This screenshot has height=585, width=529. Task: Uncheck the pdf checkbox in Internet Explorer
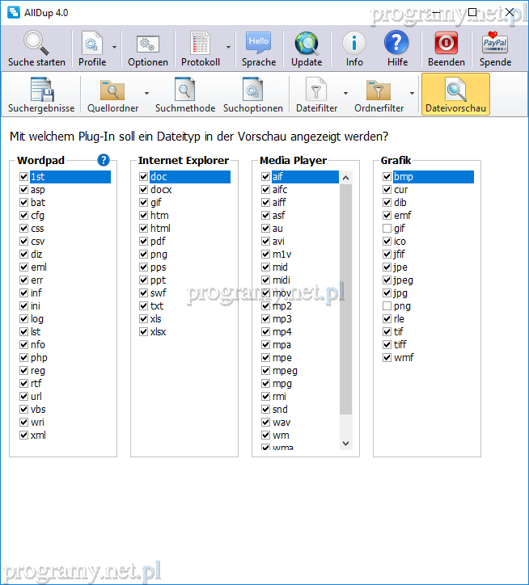(x=144, y=242)
